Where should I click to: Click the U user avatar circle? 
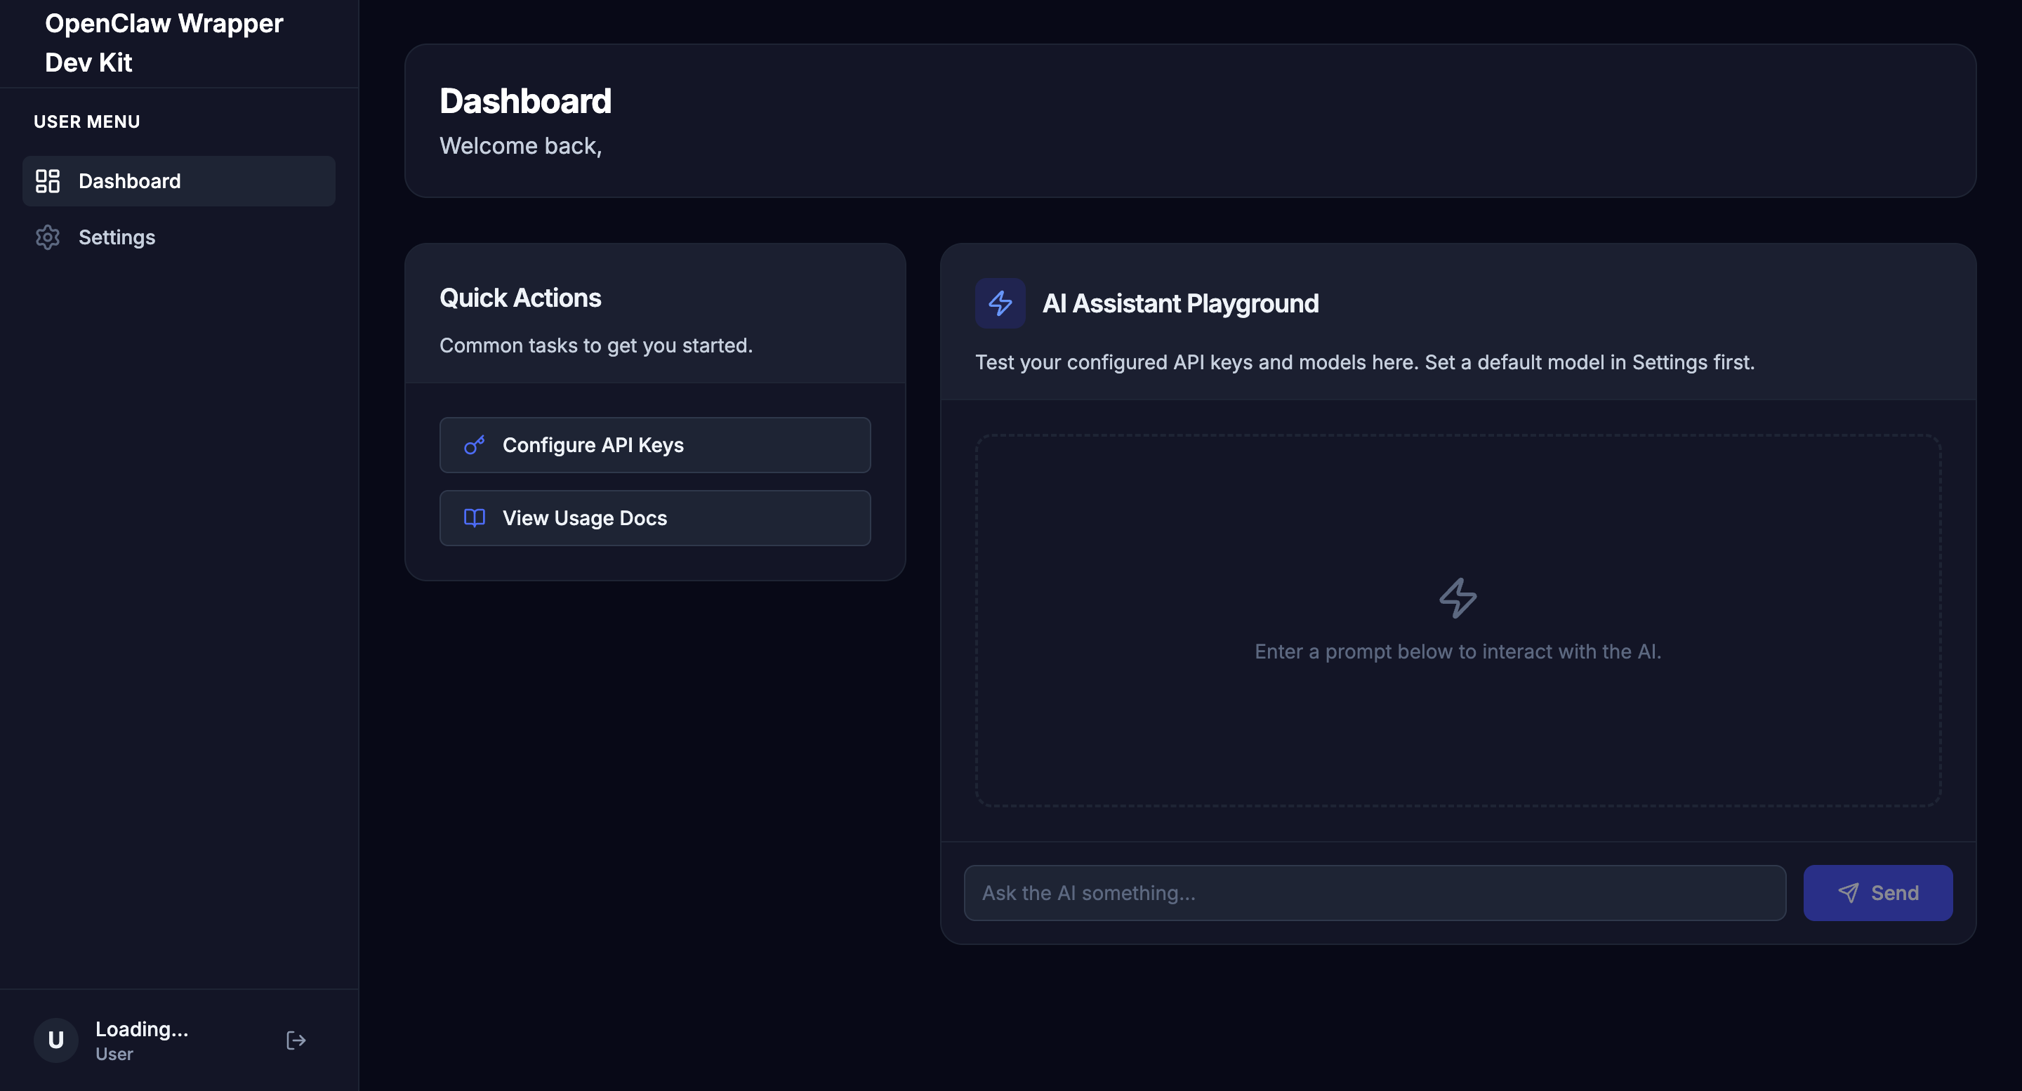coord(55,1040)
